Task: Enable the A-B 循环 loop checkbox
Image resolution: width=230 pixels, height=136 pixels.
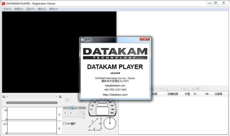Action: click(x=64, y=124)
